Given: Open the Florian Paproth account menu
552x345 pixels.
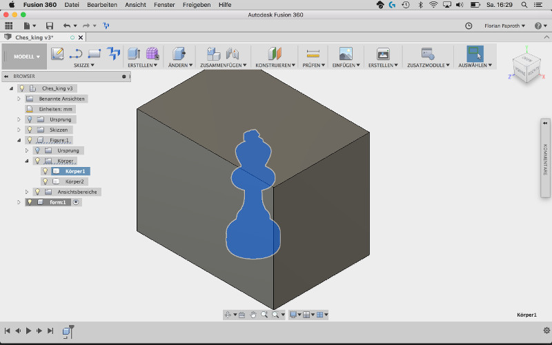Looking at the screenshot, I should [504, 26].
